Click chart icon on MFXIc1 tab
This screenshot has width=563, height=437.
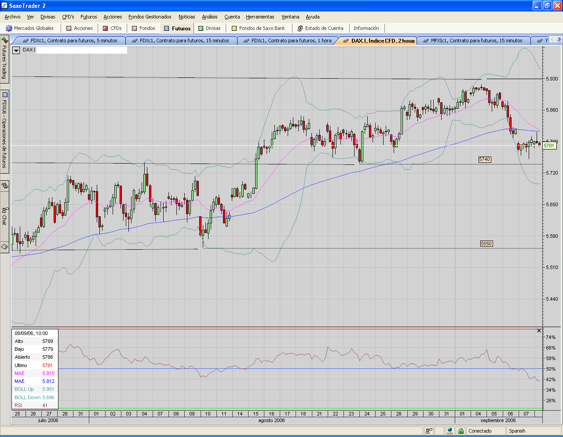[426, 40]
